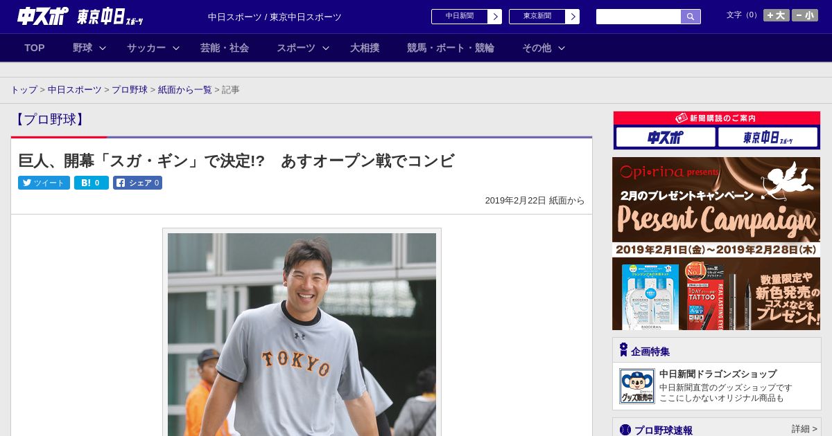Click the 企画特集 ribbon icon
832x436 pixels.
click(x=623, y=350)
